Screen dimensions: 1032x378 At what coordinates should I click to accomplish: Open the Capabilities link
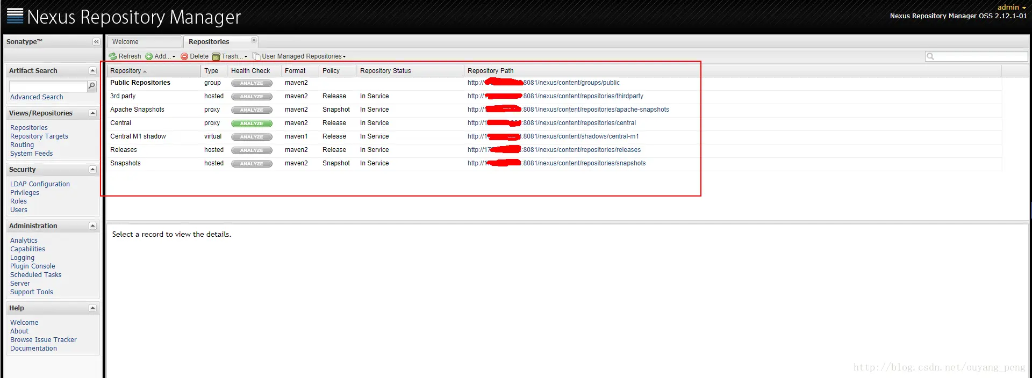tap(28, 249)
